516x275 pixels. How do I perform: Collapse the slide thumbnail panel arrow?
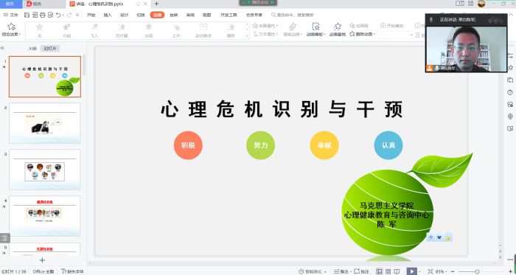click(x=2, y=48)
